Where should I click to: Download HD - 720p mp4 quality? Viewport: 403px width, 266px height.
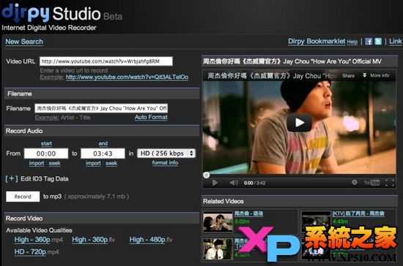click(37, 251)
